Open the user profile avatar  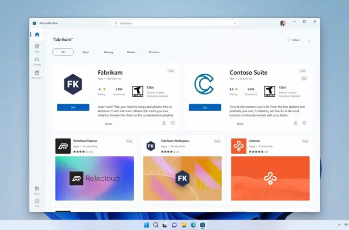tap(283, 23)
